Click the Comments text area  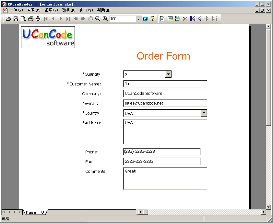(x=165, y=179)
